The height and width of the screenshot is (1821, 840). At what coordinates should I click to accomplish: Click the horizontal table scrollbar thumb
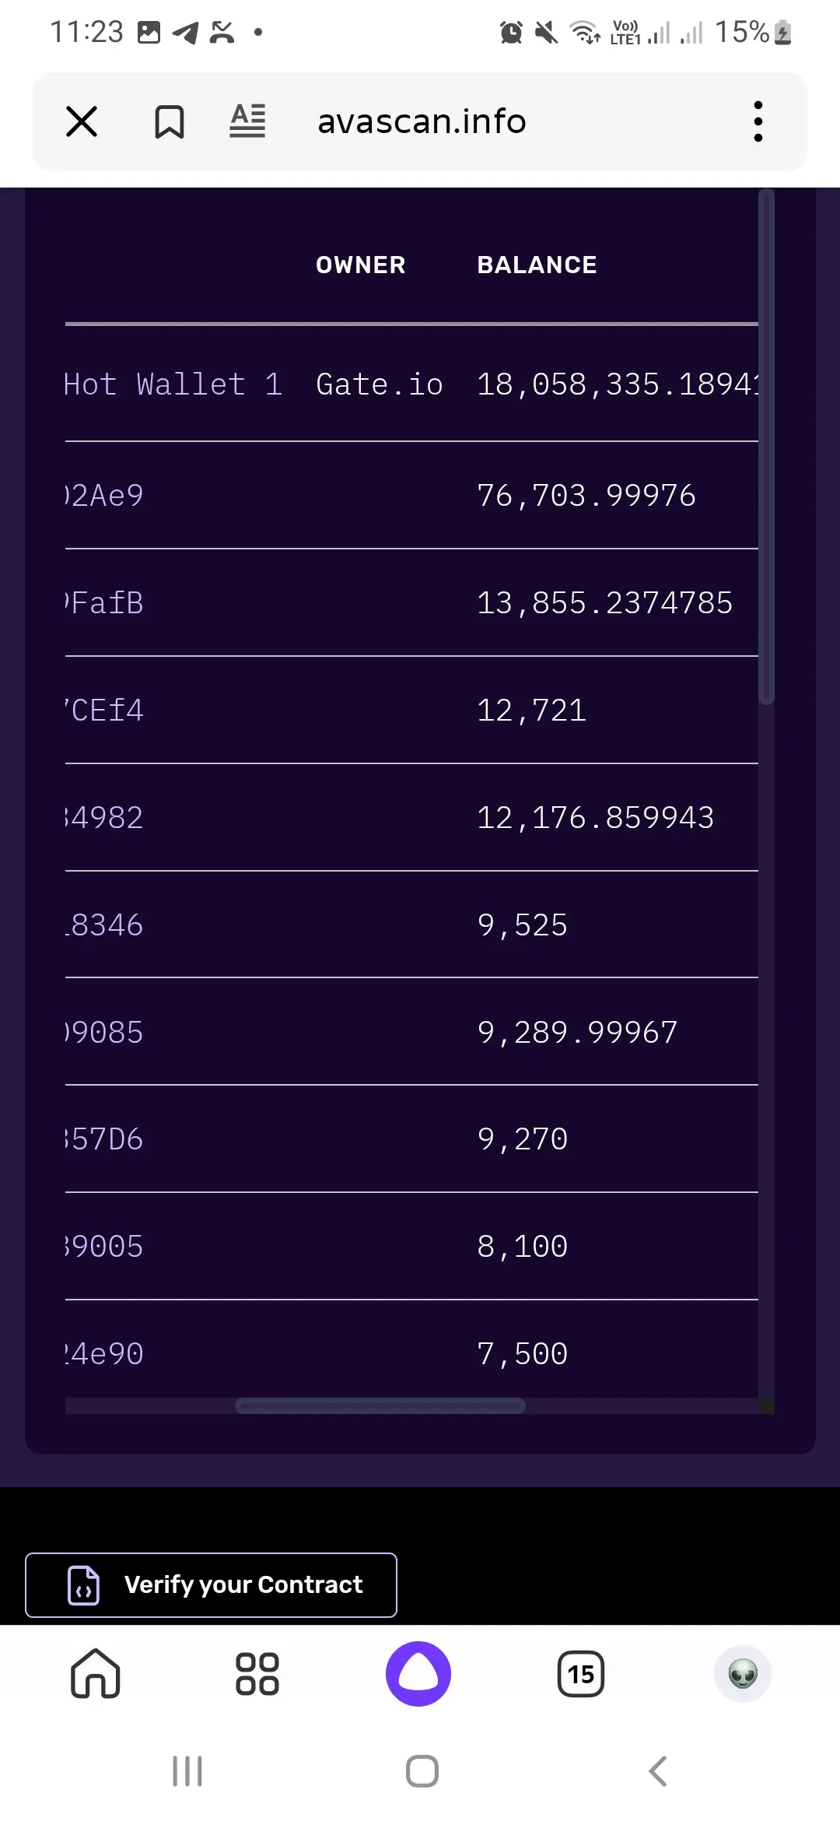click(x=380, y=1405)
